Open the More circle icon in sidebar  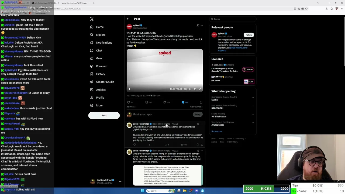pyautogui.click(x=92, y=105)
